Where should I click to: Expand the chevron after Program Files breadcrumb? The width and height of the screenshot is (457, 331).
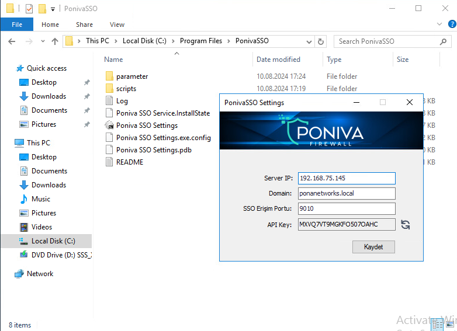228,41
